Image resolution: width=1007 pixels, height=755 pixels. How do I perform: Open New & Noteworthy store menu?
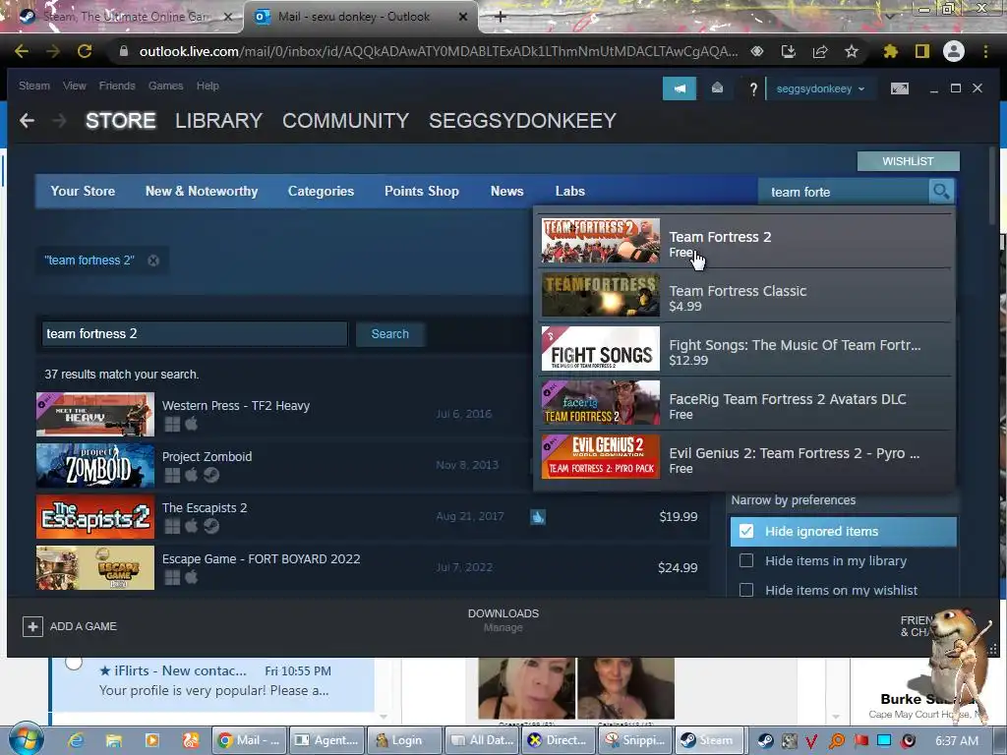click(201, 191)
